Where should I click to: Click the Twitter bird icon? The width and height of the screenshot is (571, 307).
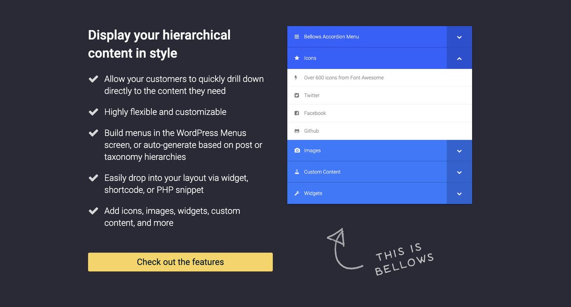(297, 95)
